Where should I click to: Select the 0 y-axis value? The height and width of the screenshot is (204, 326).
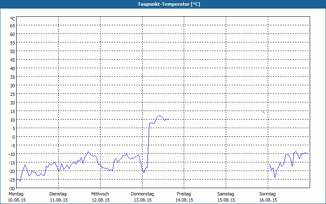(x=14, y=137)
